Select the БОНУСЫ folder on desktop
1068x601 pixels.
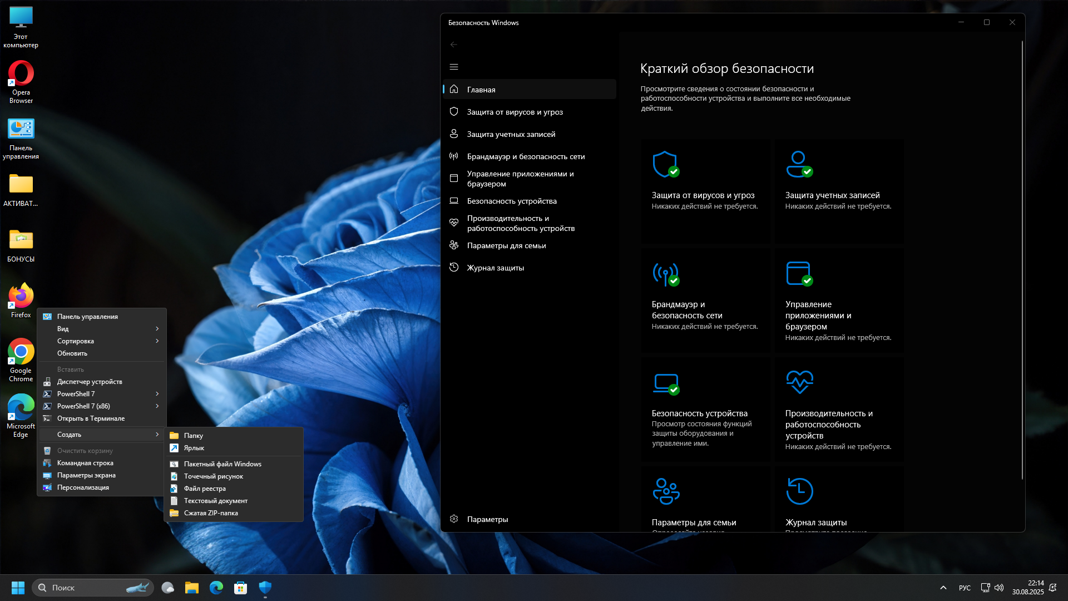coord(21,245)
